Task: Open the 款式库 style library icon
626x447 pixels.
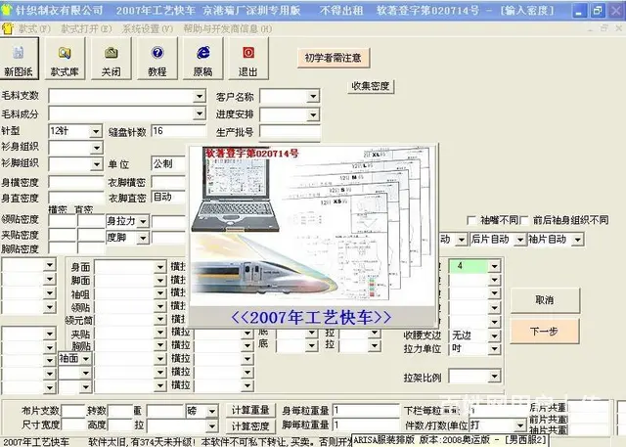Action: (x=65, y=59)
